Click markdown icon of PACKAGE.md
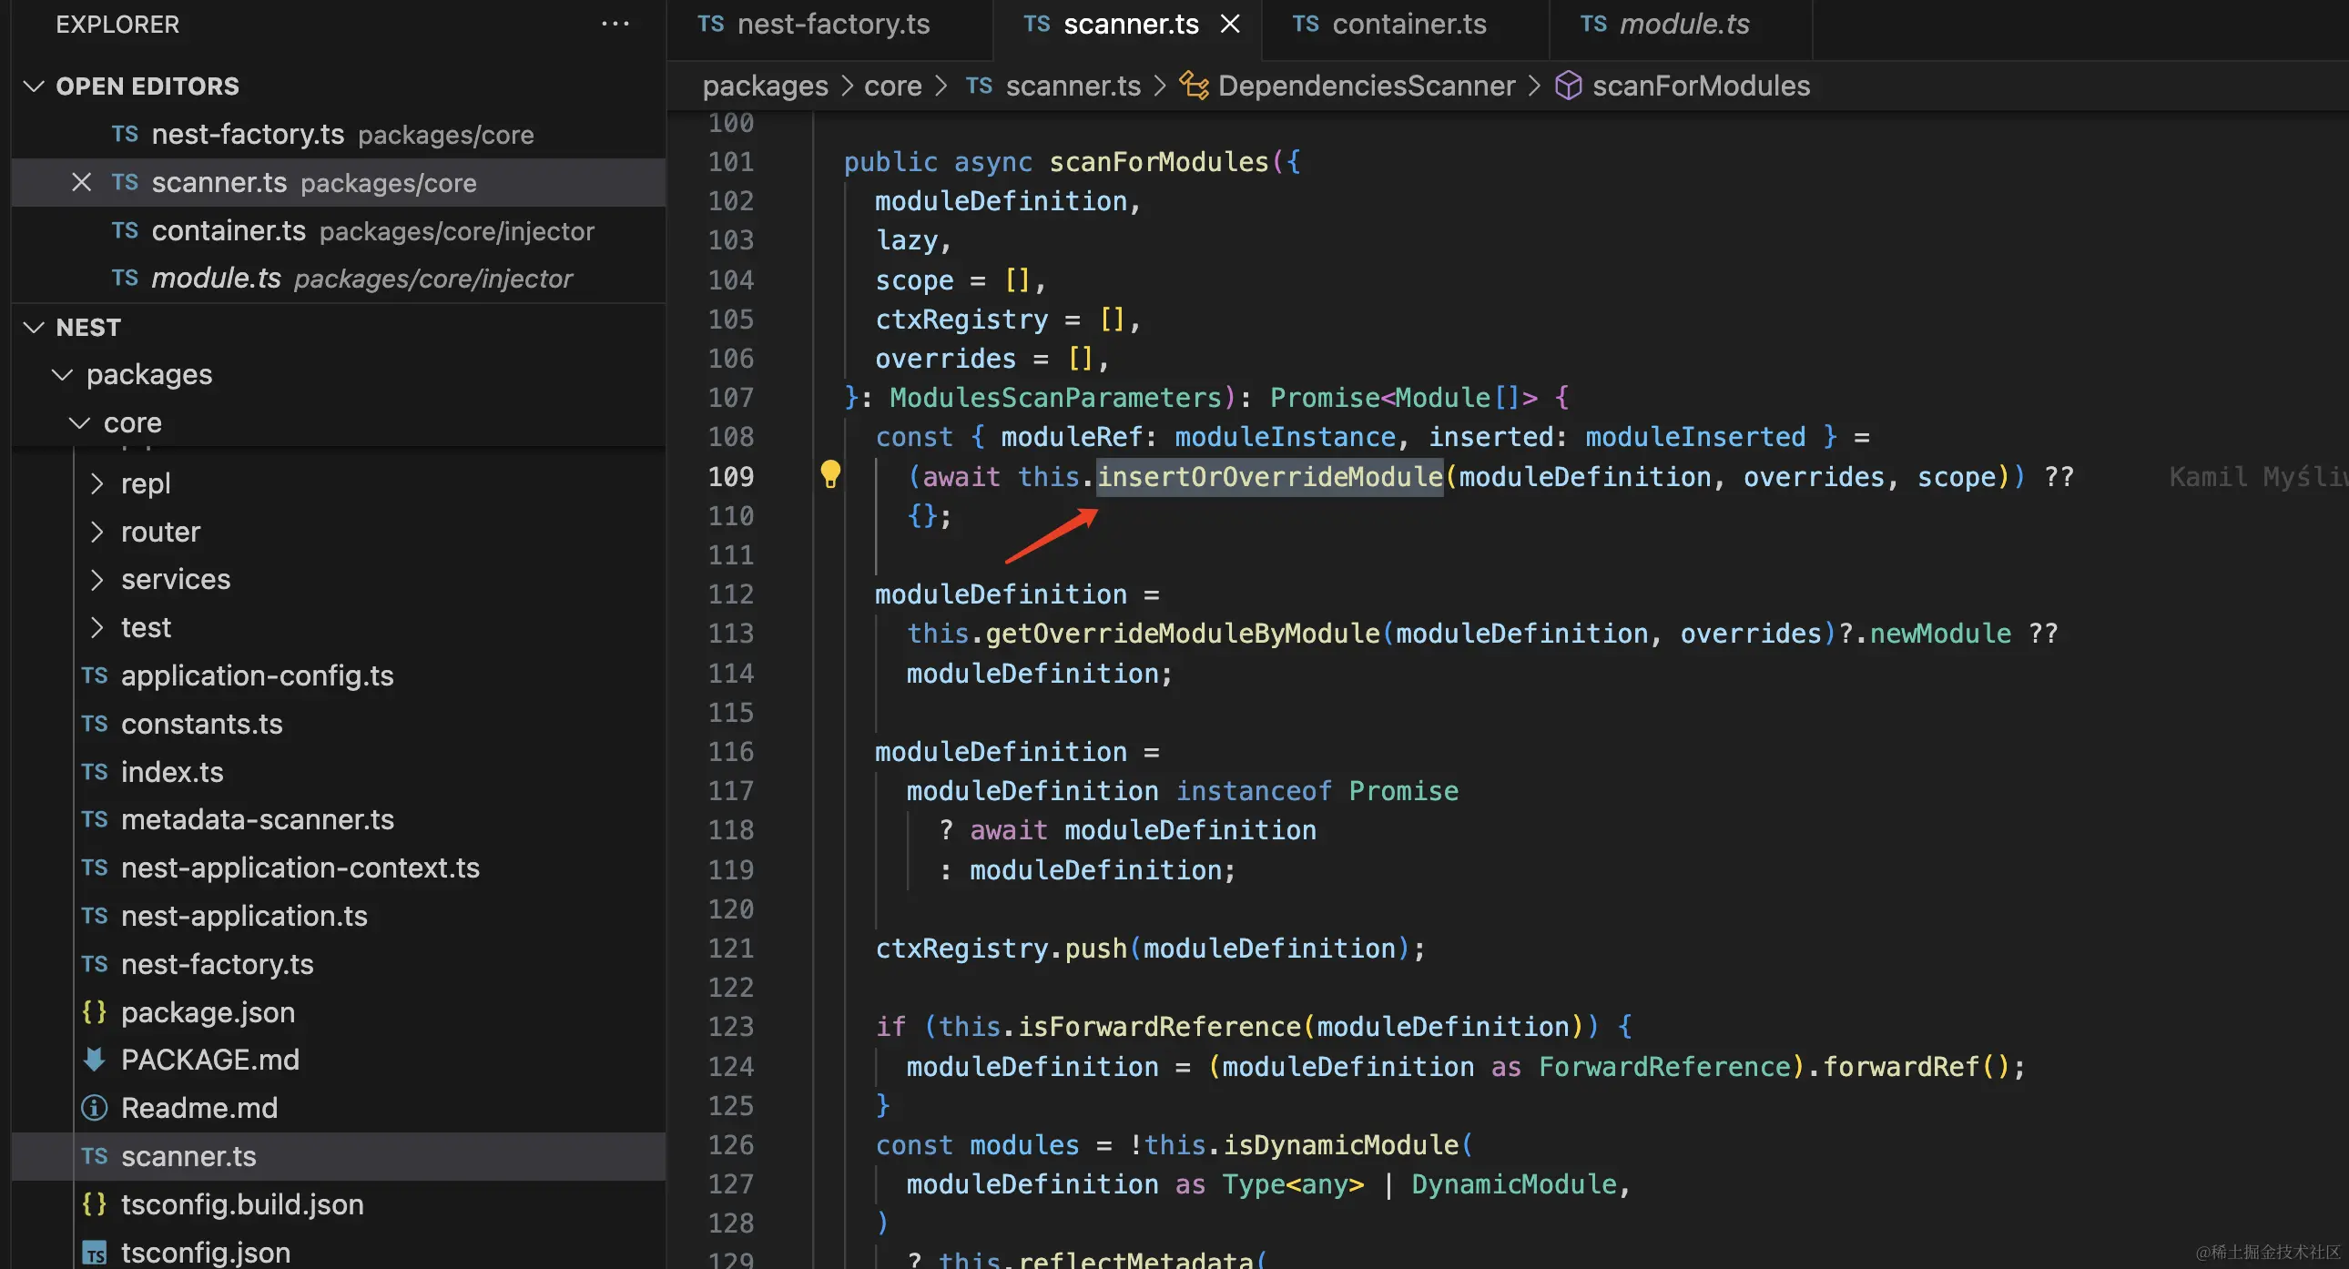Image resolution: width=2349 pixels, height=1269 pixels. (x=94, y=1060)
